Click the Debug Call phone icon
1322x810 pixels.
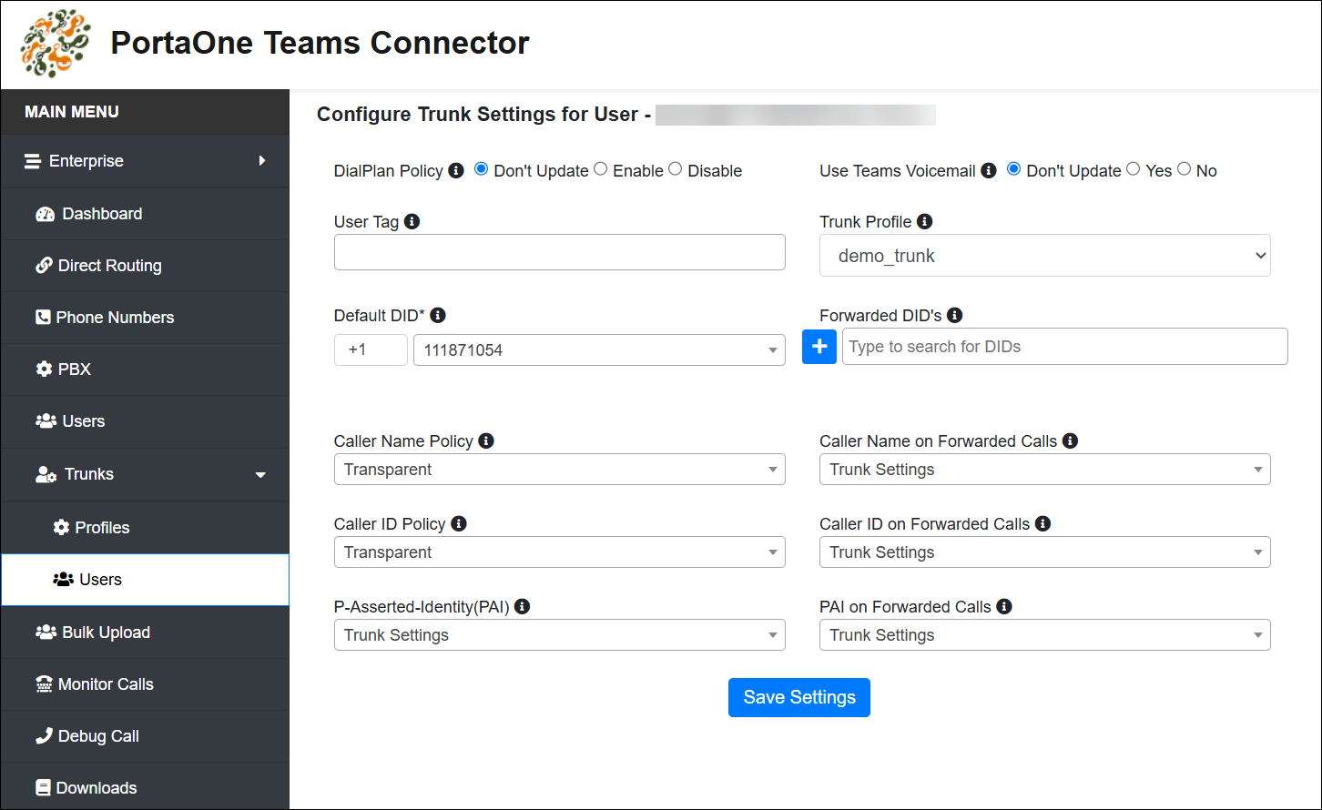(44, 736)
